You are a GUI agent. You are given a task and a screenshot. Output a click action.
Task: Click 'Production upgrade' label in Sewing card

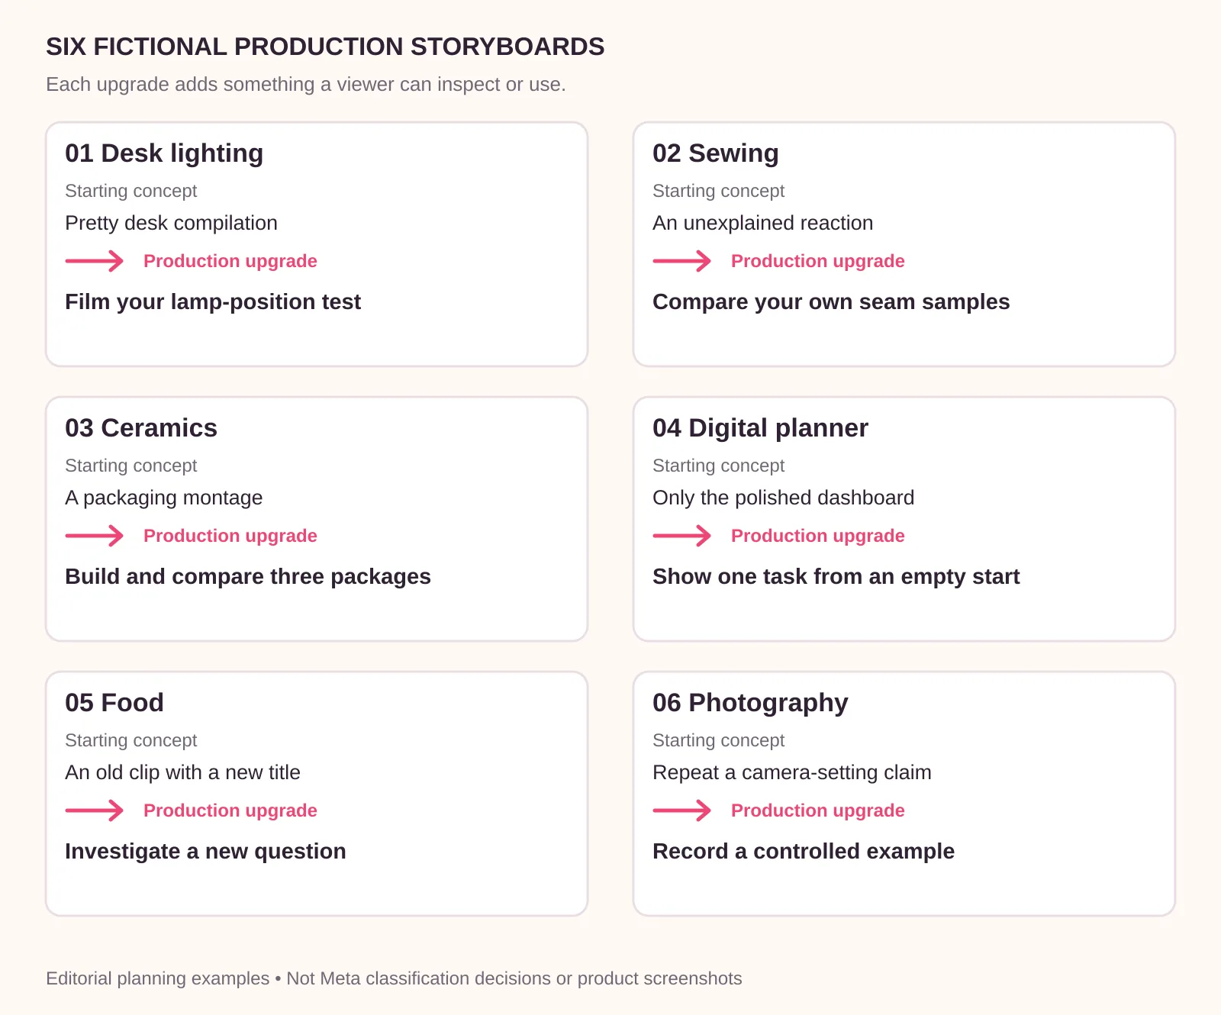click(818, 261)
